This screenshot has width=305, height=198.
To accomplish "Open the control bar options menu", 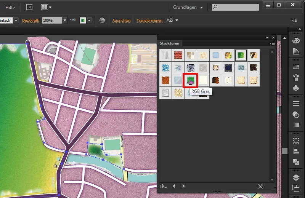I will (294, 20).
